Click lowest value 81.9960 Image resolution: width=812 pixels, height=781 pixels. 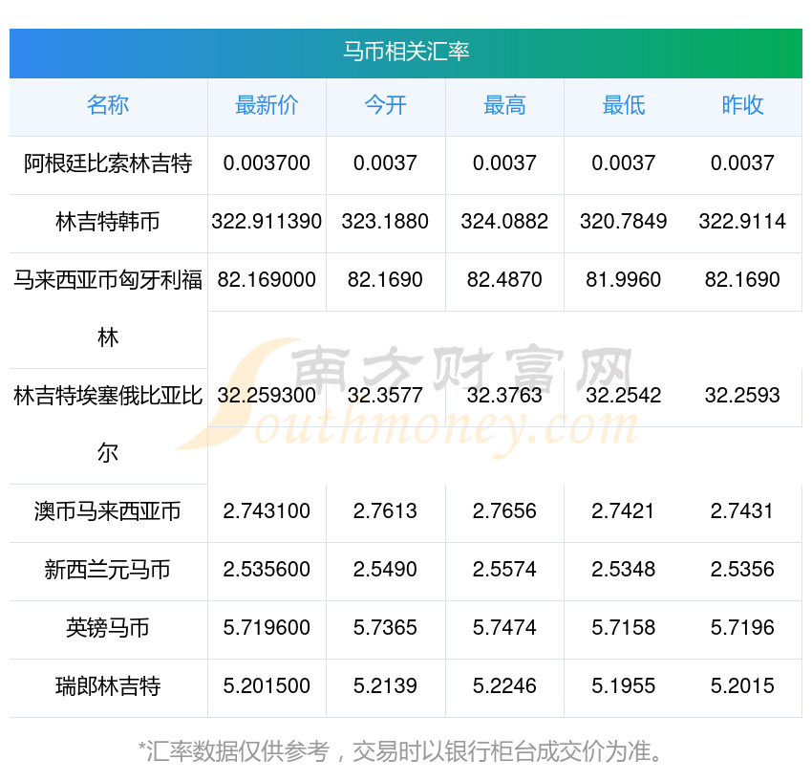pyautogui.click(x=624, y=280)
